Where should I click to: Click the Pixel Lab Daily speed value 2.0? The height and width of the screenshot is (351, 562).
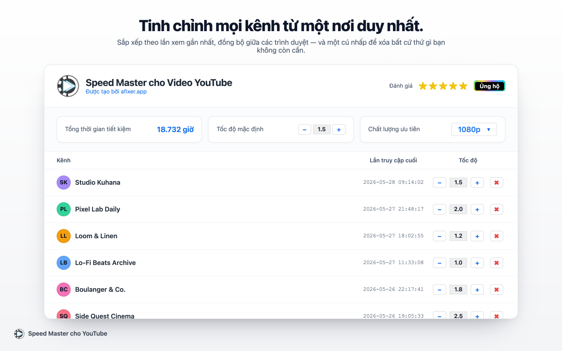point(458,209)
